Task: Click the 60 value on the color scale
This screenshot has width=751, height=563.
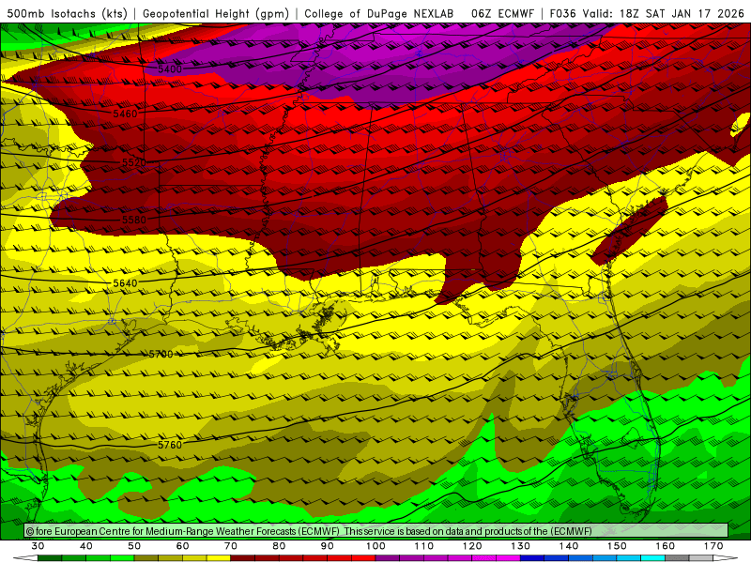Action: [x=182, y=546]
